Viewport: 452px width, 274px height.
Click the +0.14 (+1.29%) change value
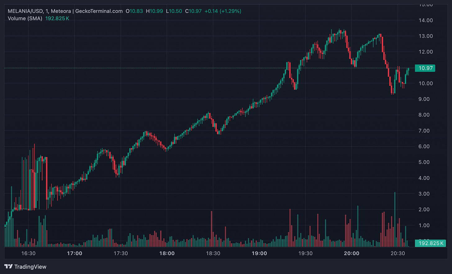coord(223,11)
